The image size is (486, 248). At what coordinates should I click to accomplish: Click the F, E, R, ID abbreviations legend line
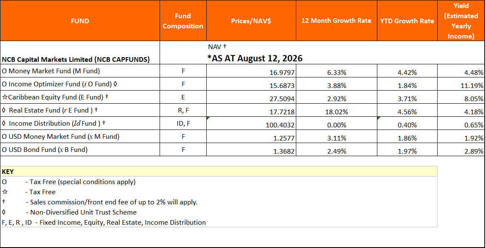pos(104,222)
